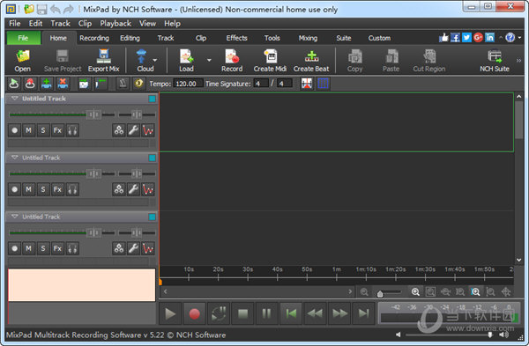
Task: Toggle headphone monitoring on the second track
Action: click(72, 189)
